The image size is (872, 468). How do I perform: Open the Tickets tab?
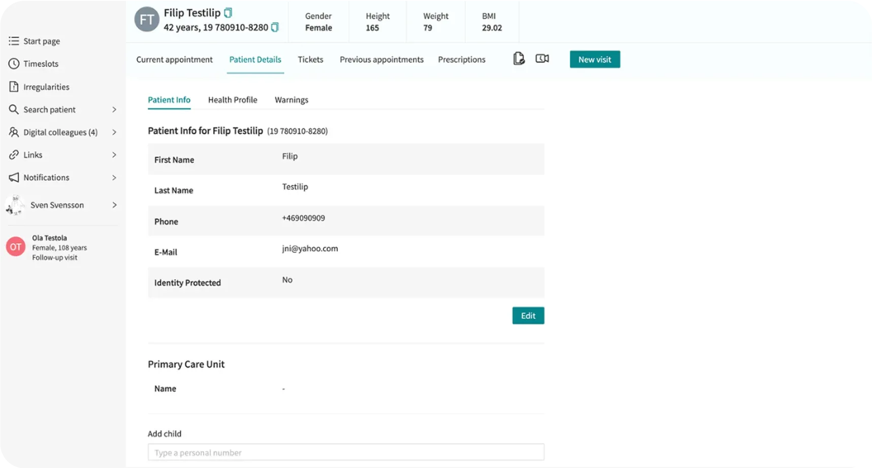click(x=310, y=59)
